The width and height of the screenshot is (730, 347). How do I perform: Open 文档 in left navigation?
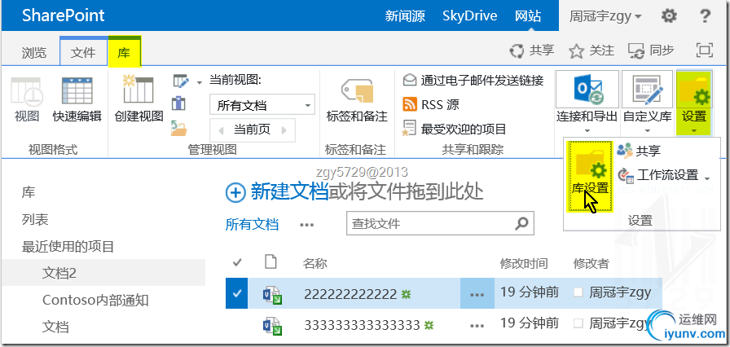[55, 327]
